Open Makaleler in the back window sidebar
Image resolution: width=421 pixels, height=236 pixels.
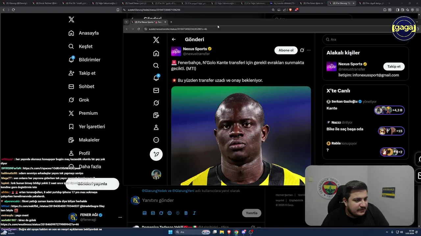click(x=84, y=140)
